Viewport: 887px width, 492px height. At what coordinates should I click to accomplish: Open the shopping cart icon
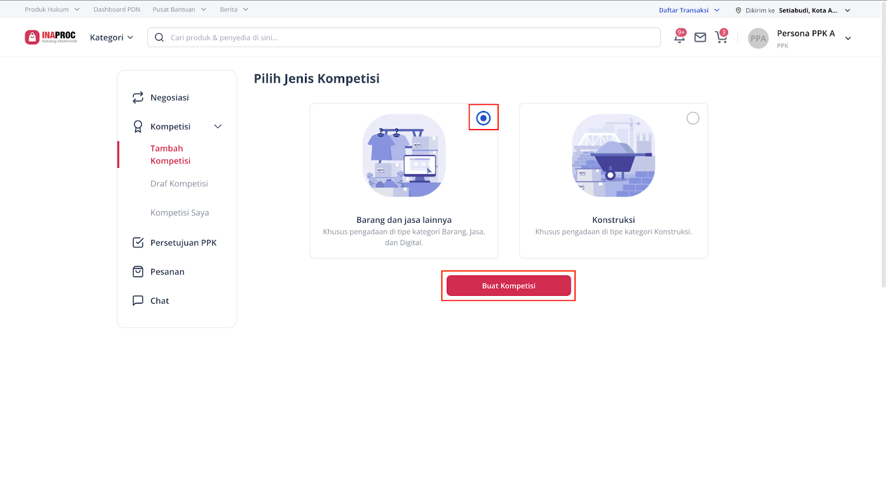point(721,38)
